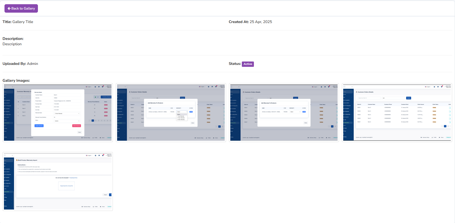The height and width of the screenshot is (223, 455).
Task: Click the purple Active status badge
Action: [x=248, y=64]
